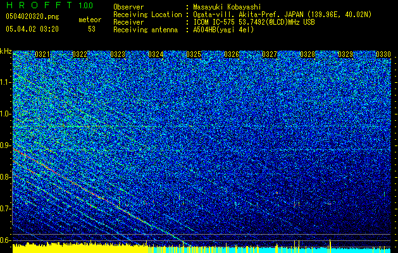
Task: Click the date stamp 05.04.02 03:20
Action: (x=32, y=29)
